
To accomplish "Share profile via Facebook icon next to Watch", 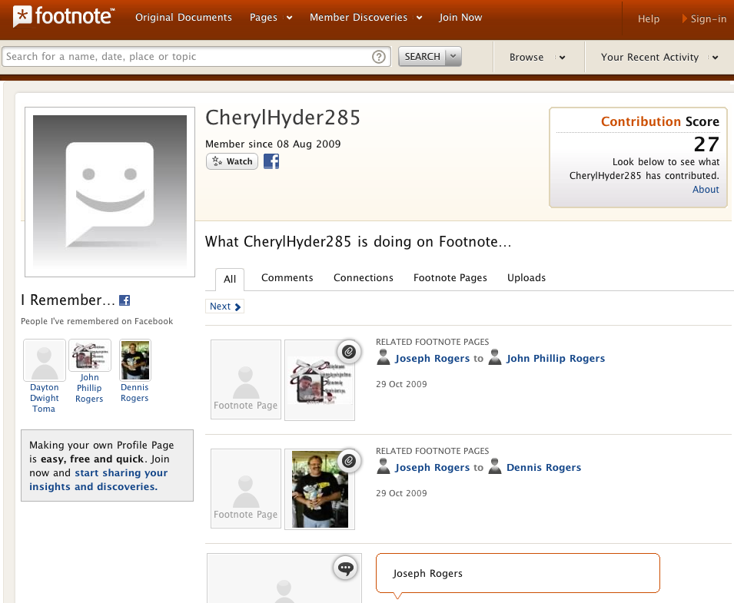I will point(271,161).
